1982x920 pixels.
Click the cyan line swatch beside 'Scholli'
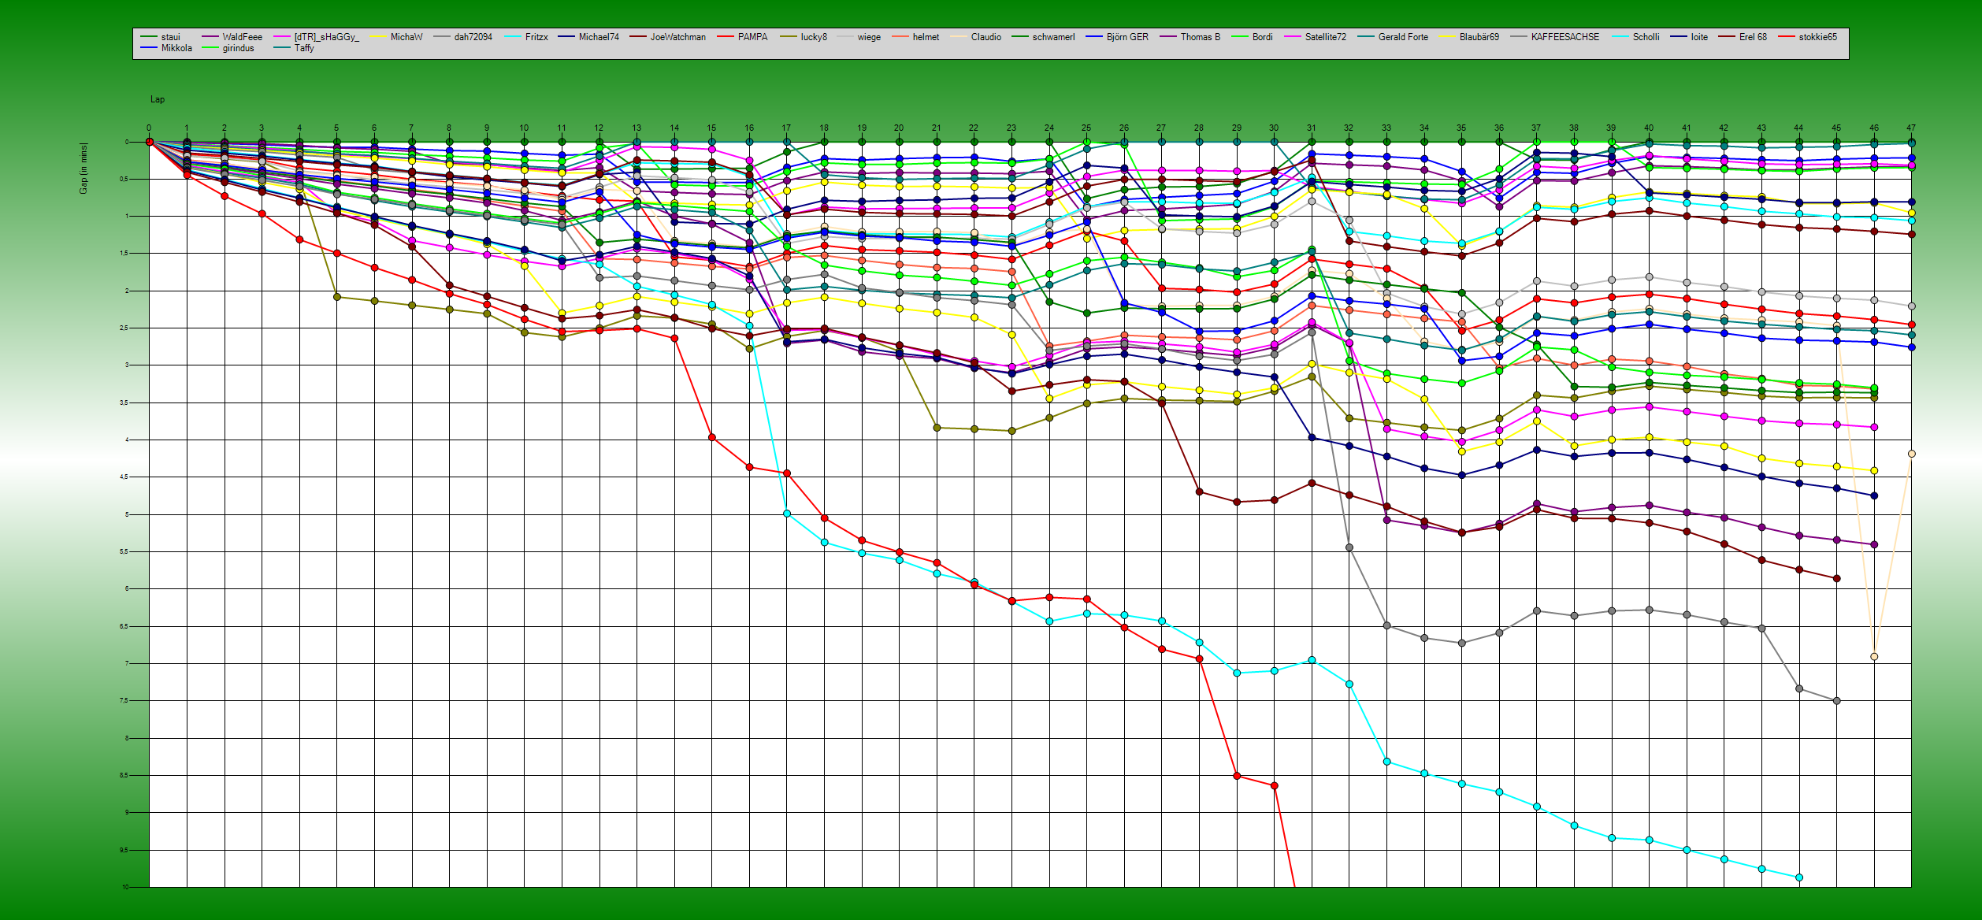1620,37
